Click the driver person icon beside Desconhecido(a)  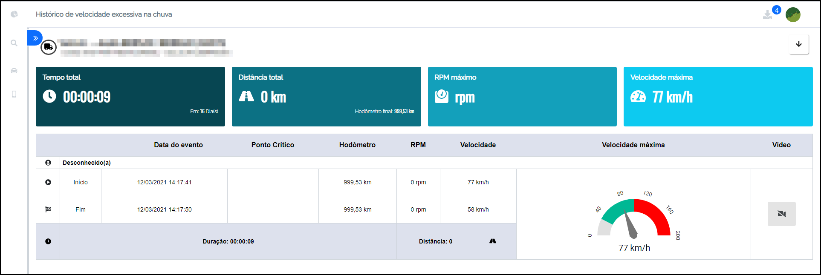[x=48, y=163]
